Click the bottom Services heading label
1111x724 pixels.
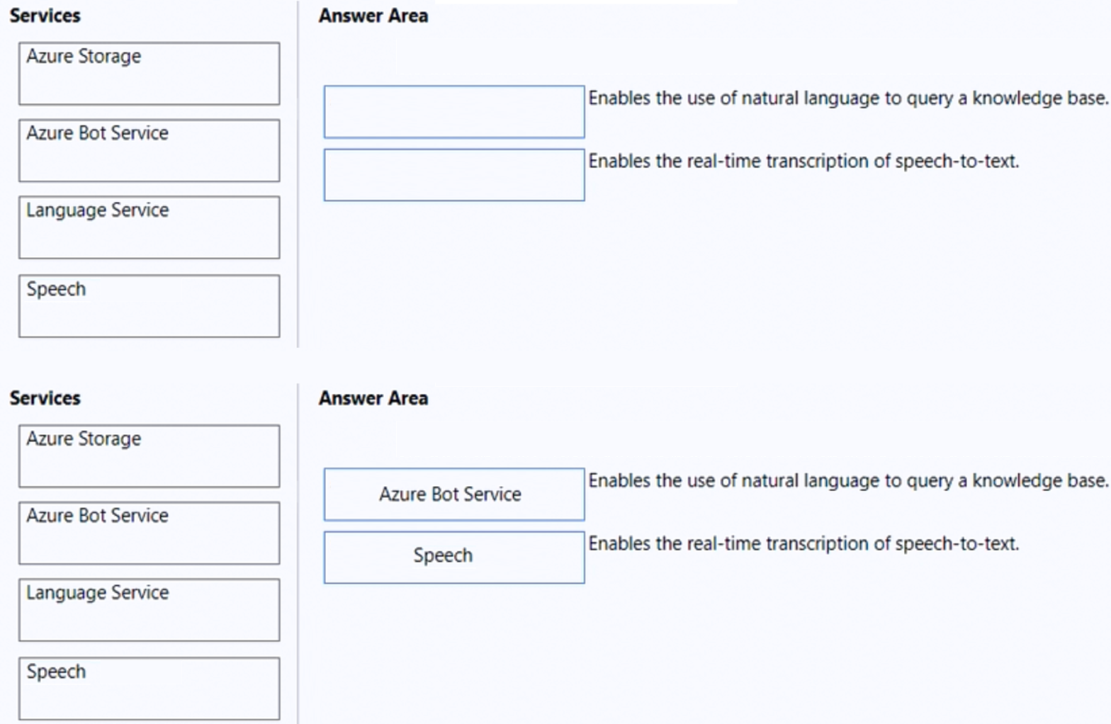tap(44, 398)
